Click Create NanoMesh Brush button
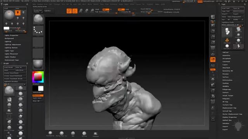The width and height of the screenshot is (248, 139). coord(15,79)
